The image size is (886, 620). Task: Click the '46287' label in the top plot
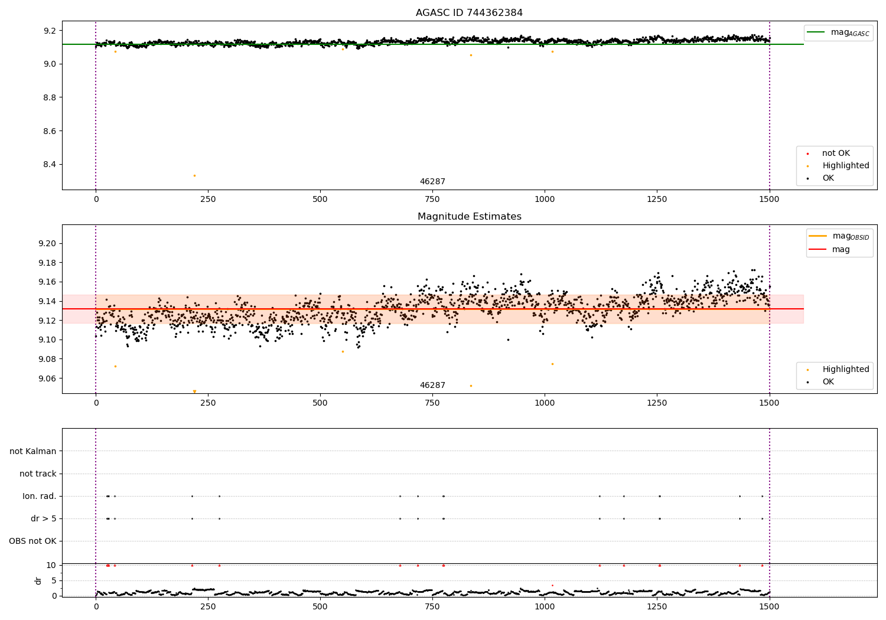432,182
